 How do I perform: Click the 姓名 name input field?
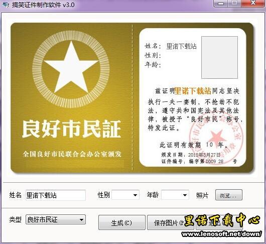[56, 195]
